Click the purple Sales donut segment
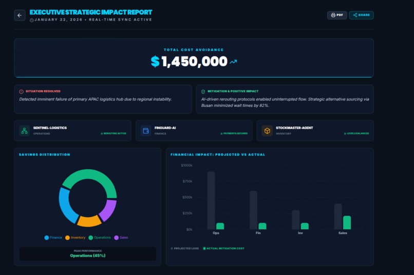 click(109, 210)
